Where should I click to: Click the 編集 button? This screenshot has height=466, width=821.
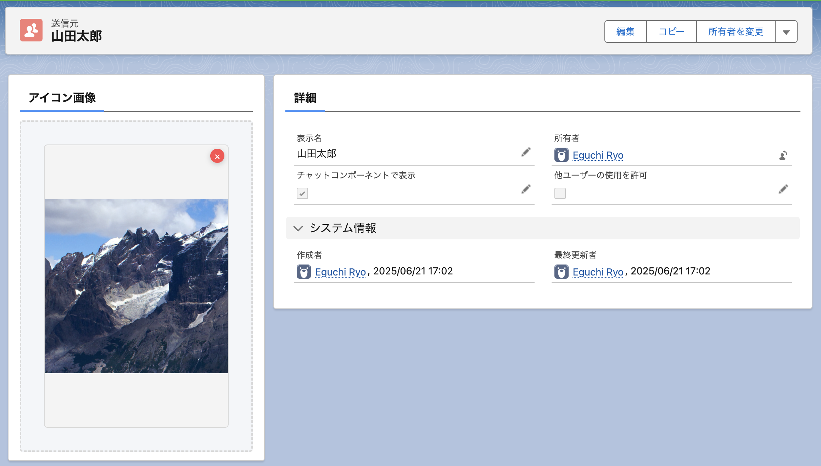coord(625,32)
